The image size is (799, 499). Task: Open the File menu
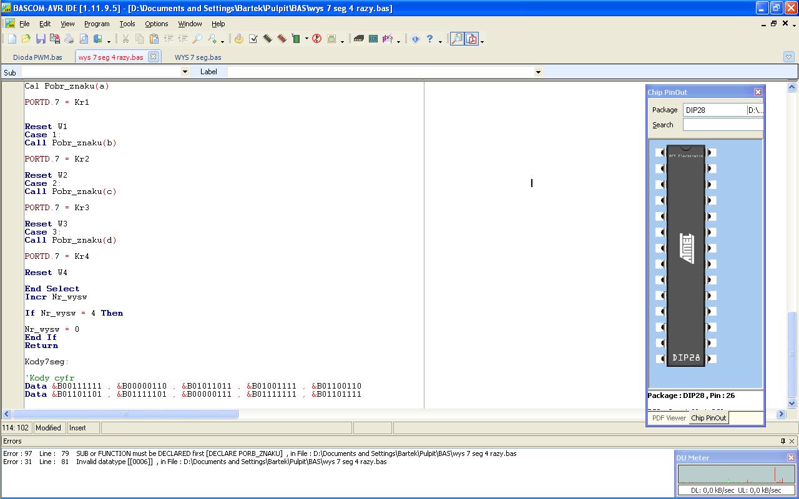pos(24,24)
